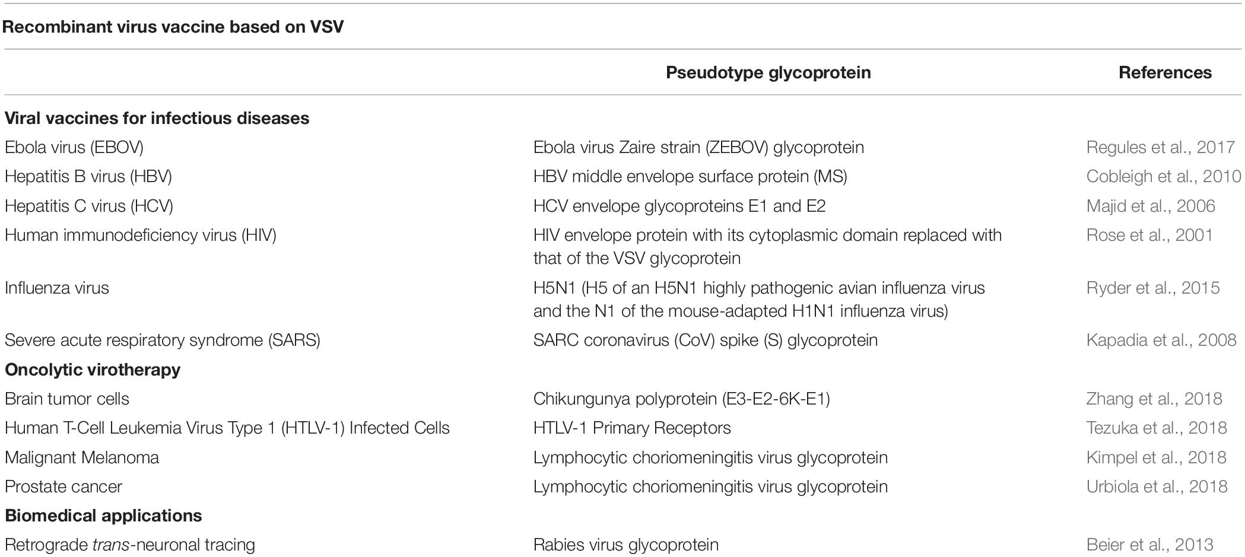The width and height of the screenshot is (1245, 557).
Task: Open the Regules et al., 2017 reference
Action: click(1160, 147)
